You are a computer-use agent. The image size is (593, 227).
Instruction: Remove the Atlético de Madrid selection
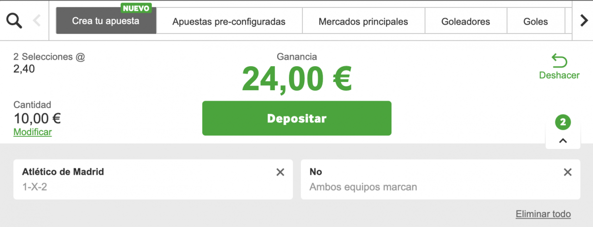click(x=280, y=172)
